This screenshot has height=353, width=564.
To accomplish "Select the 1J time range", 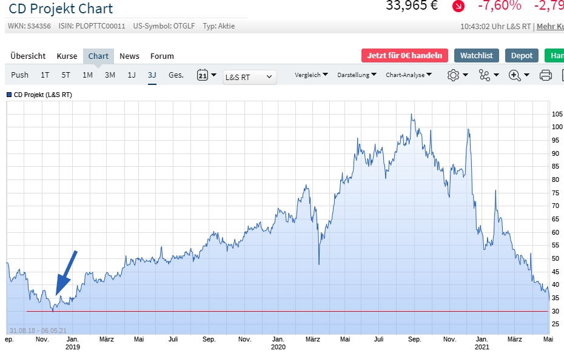I will click(x=131, y=75).
